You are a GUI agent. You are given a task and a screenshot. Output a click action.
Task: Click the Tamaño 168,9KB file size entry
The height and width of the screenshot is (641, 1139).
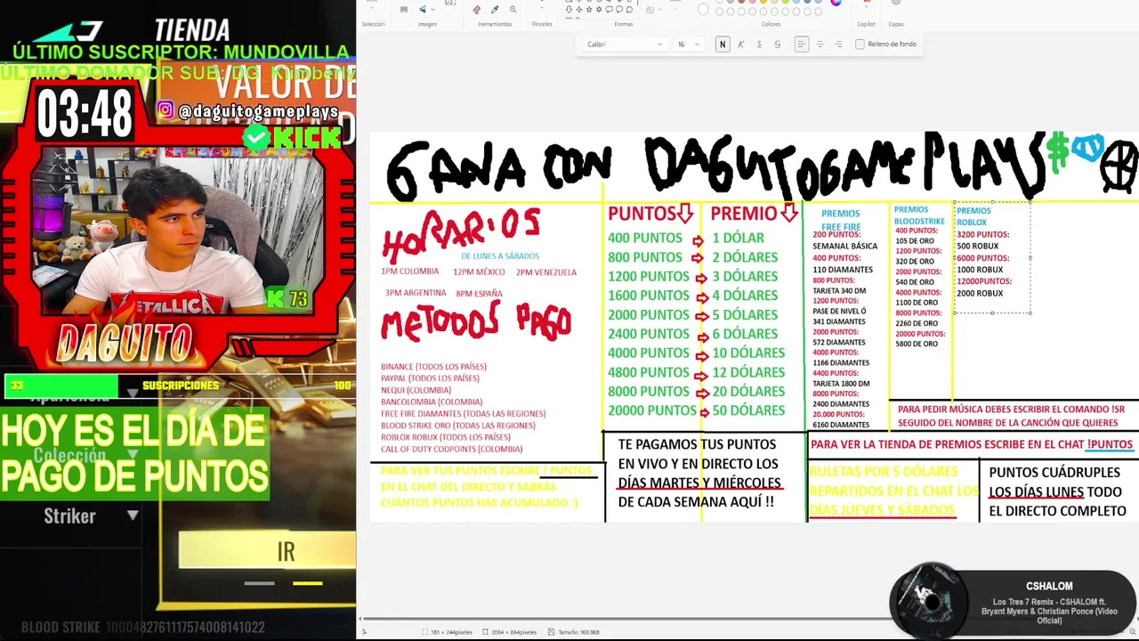573,632
